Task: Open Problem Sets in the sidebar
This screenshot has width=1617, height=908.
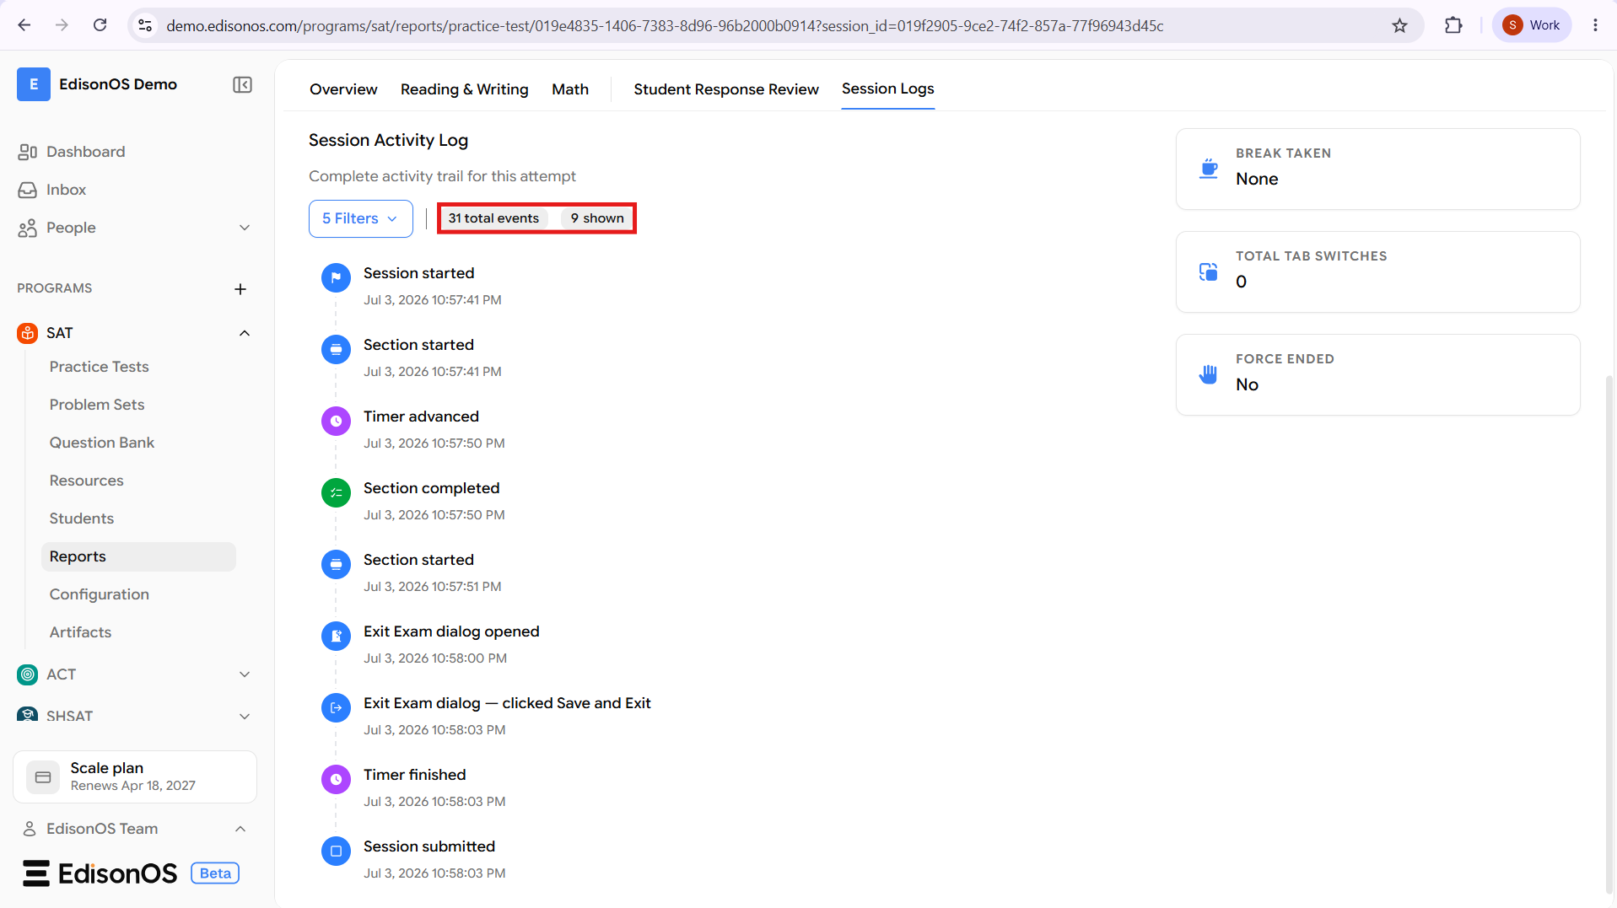Action: pos(97,405)
